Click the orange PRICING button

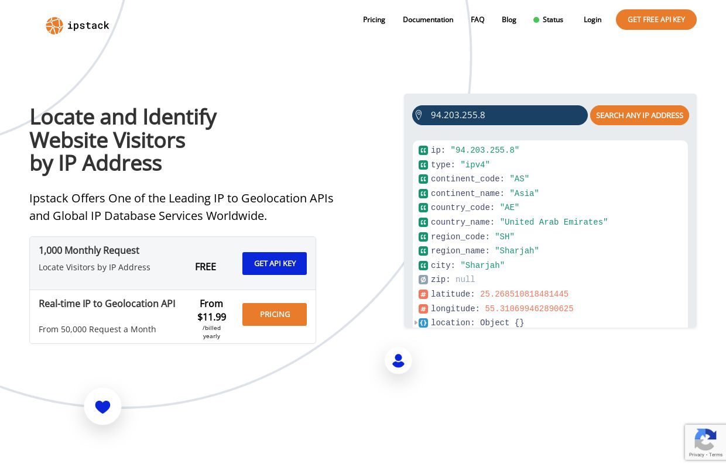[275, 314]
